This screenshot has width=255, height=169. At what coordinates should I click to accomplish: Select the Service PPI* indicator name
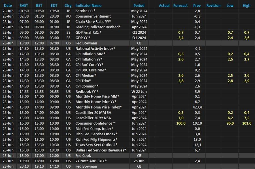[85, 11]
